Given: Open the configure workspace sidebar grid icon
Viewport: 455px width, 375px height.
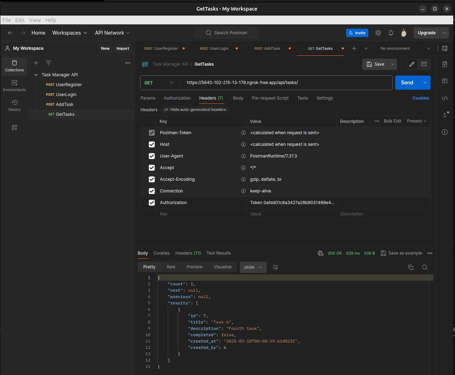Looking at the screenshot, I should tap(15, 127).
